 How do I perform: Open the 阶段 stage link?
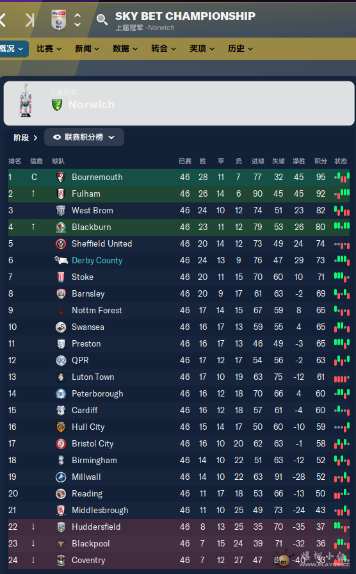[25, 138]
